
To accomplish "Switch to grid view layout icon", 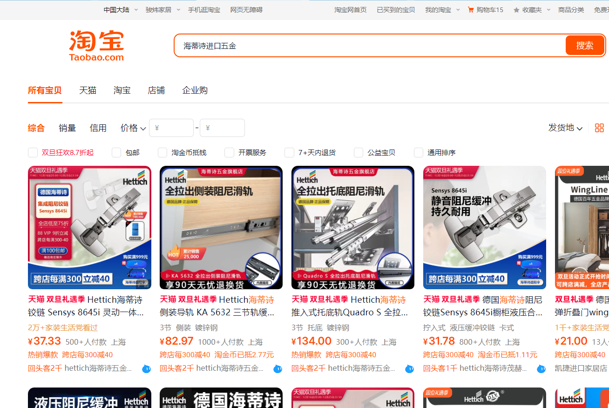I will pos(599,128).
